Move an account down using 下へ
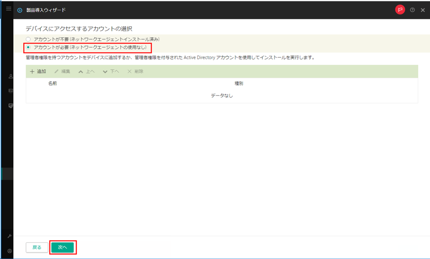Viewport: 430px width, 259px height. point(111,71)
